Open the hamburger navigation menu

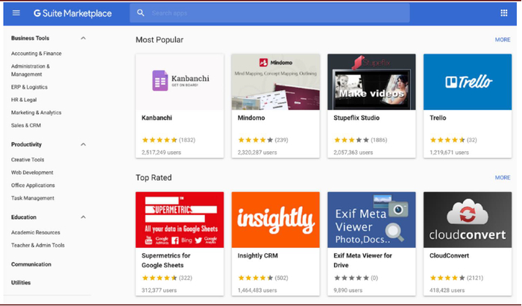(x=16, y=13)
